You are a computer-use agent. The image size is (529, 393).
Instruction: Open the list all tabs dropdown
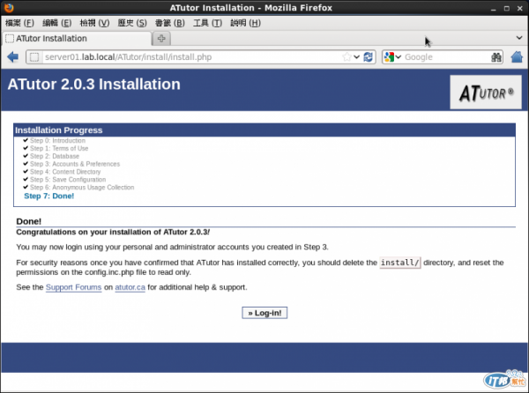click(519, 38)
